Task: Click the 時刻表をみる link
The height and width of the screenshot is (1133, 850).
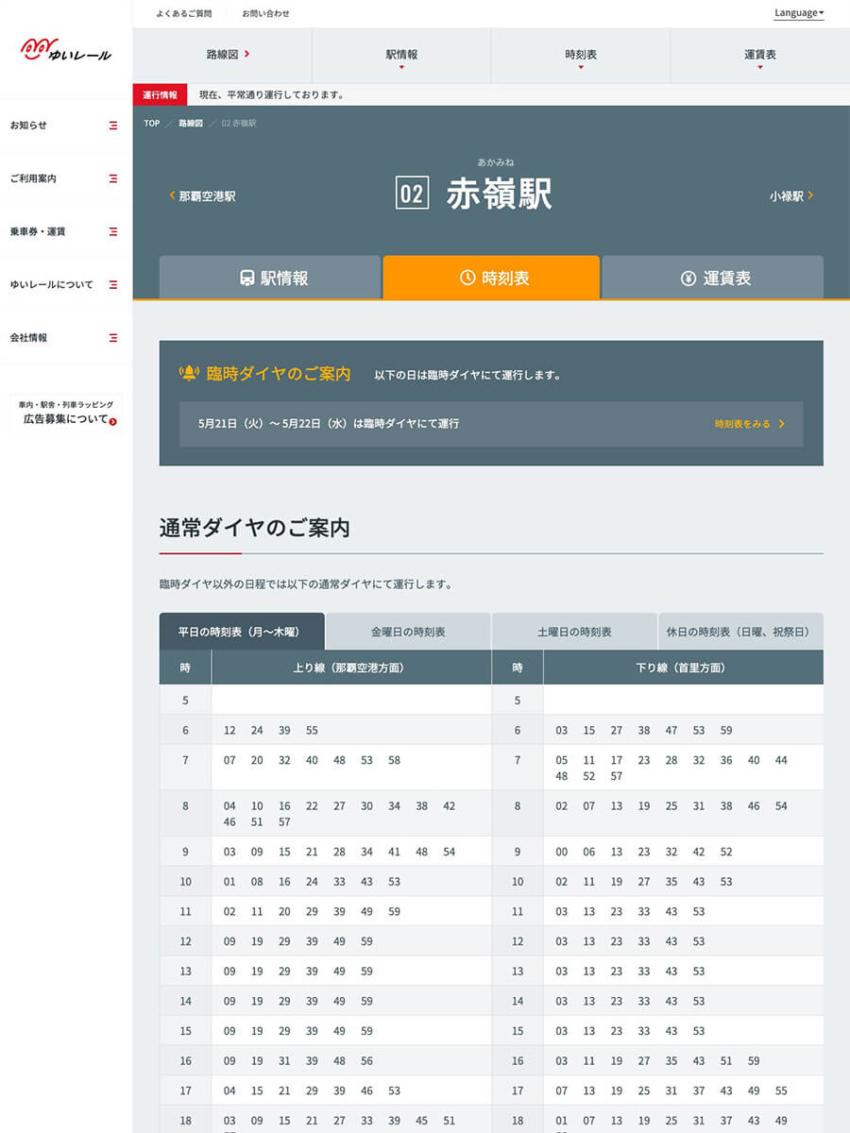Action: (x=750, y=425)
